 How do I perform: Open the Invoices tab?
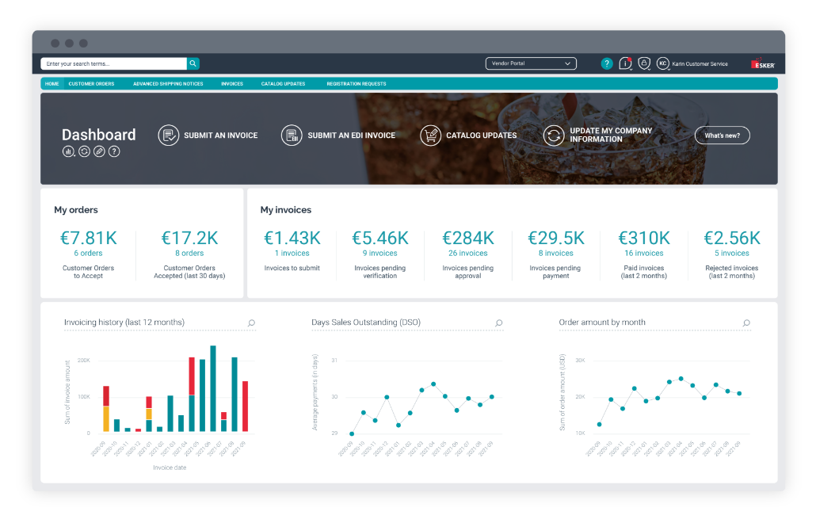pyautogui.click(x=232, y=84)
